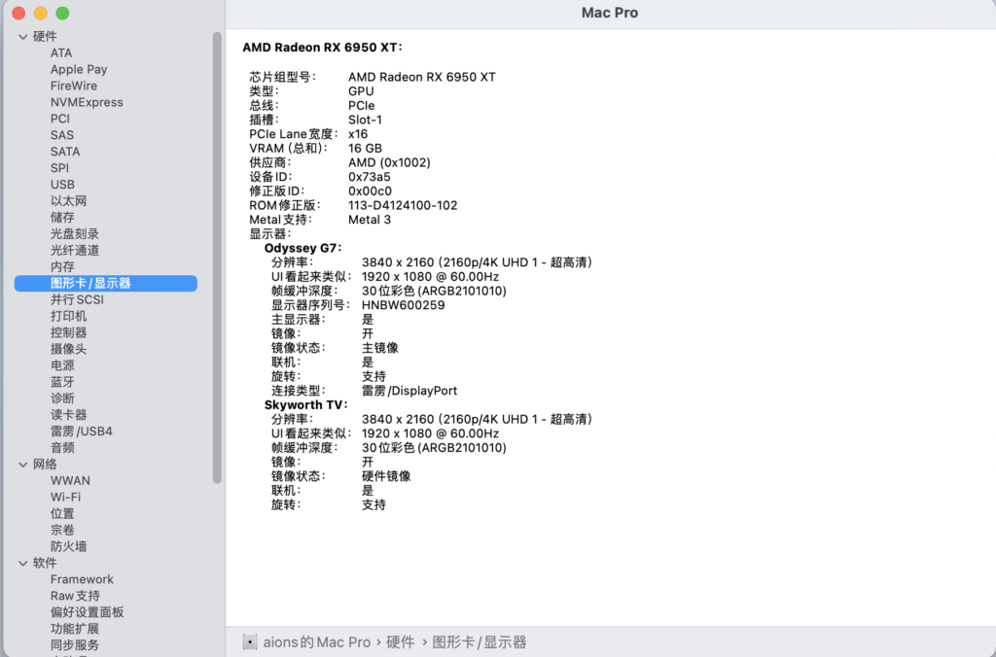Select Wi-Fi in the sidebar
Screen dimensions: 996x657
(x=65, y=498)
